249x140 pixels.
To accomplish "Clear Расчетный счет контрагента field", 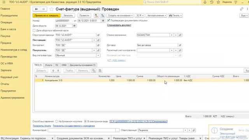I will click(176, 50).
